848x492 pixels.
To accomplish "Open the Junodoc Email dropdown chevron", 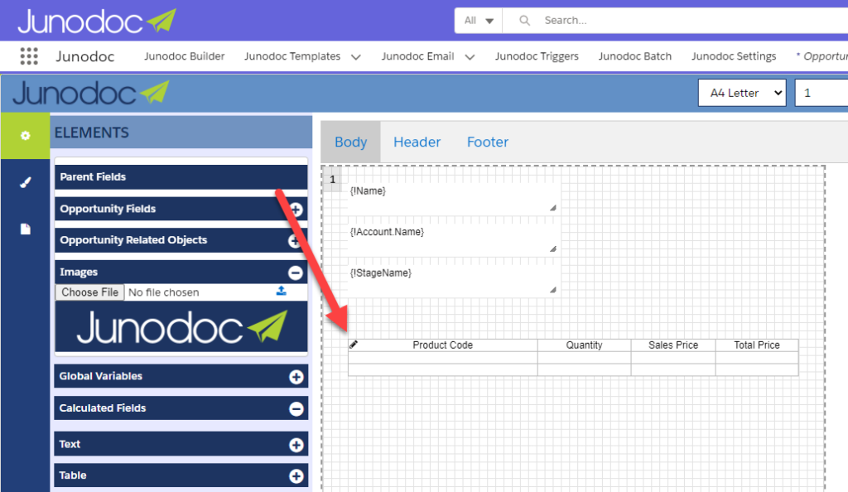I will click(470, 57).
